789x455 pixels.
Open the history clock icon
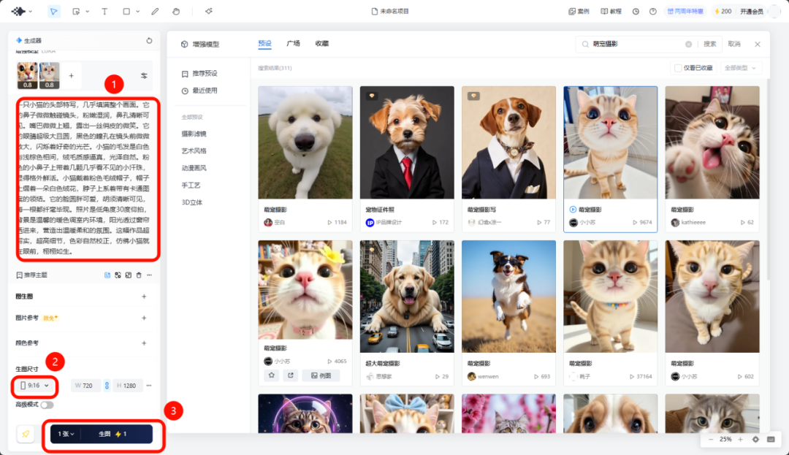(x=636, y=11)
